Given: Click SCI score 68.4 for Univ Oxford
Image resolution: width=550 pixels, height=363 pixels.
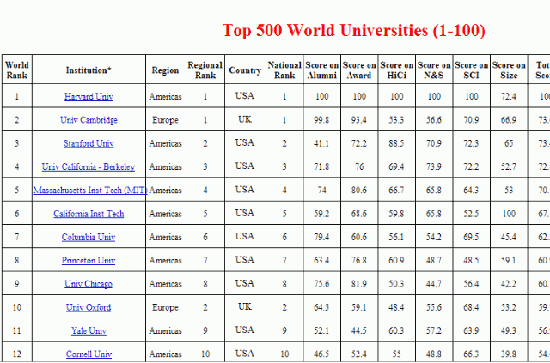Looking at the screenshot, I should click(471, 307).
